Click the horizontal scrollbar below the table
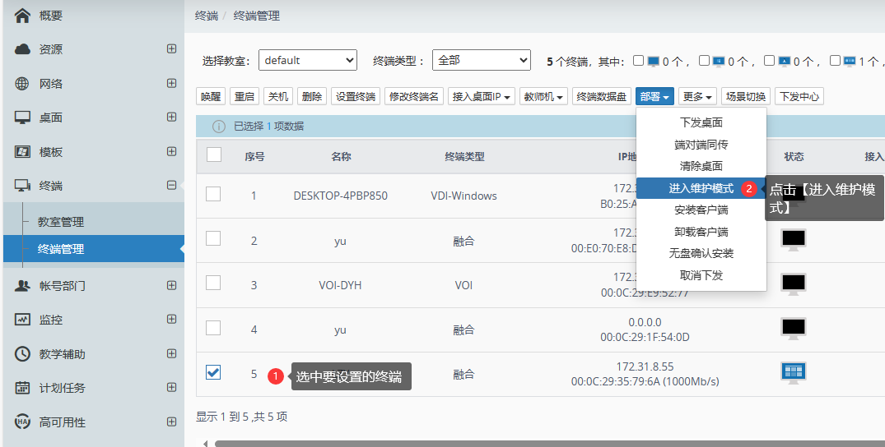Screen dimensions: 885x447 tap(543, 443)
